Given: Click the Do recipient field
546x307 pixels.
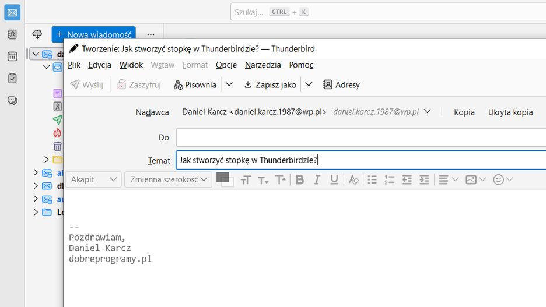Looking at the screenshot, I should pos(360,137).
